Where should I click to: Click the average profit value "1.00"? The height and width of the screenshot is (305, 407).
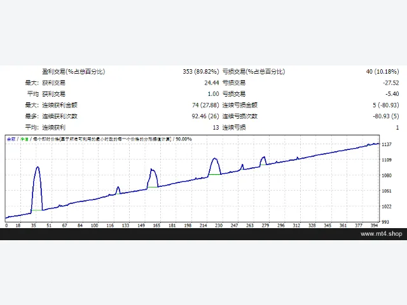tap(214, 94)
